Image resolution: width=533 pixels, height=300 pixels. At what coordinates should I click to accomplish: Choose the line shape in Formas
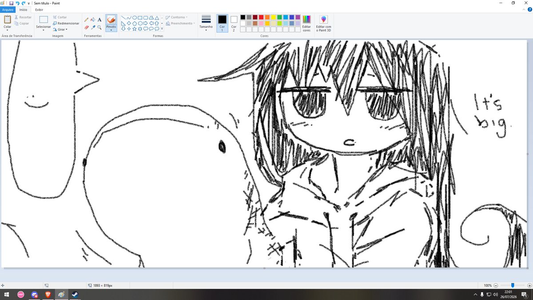tap(123, 18)
